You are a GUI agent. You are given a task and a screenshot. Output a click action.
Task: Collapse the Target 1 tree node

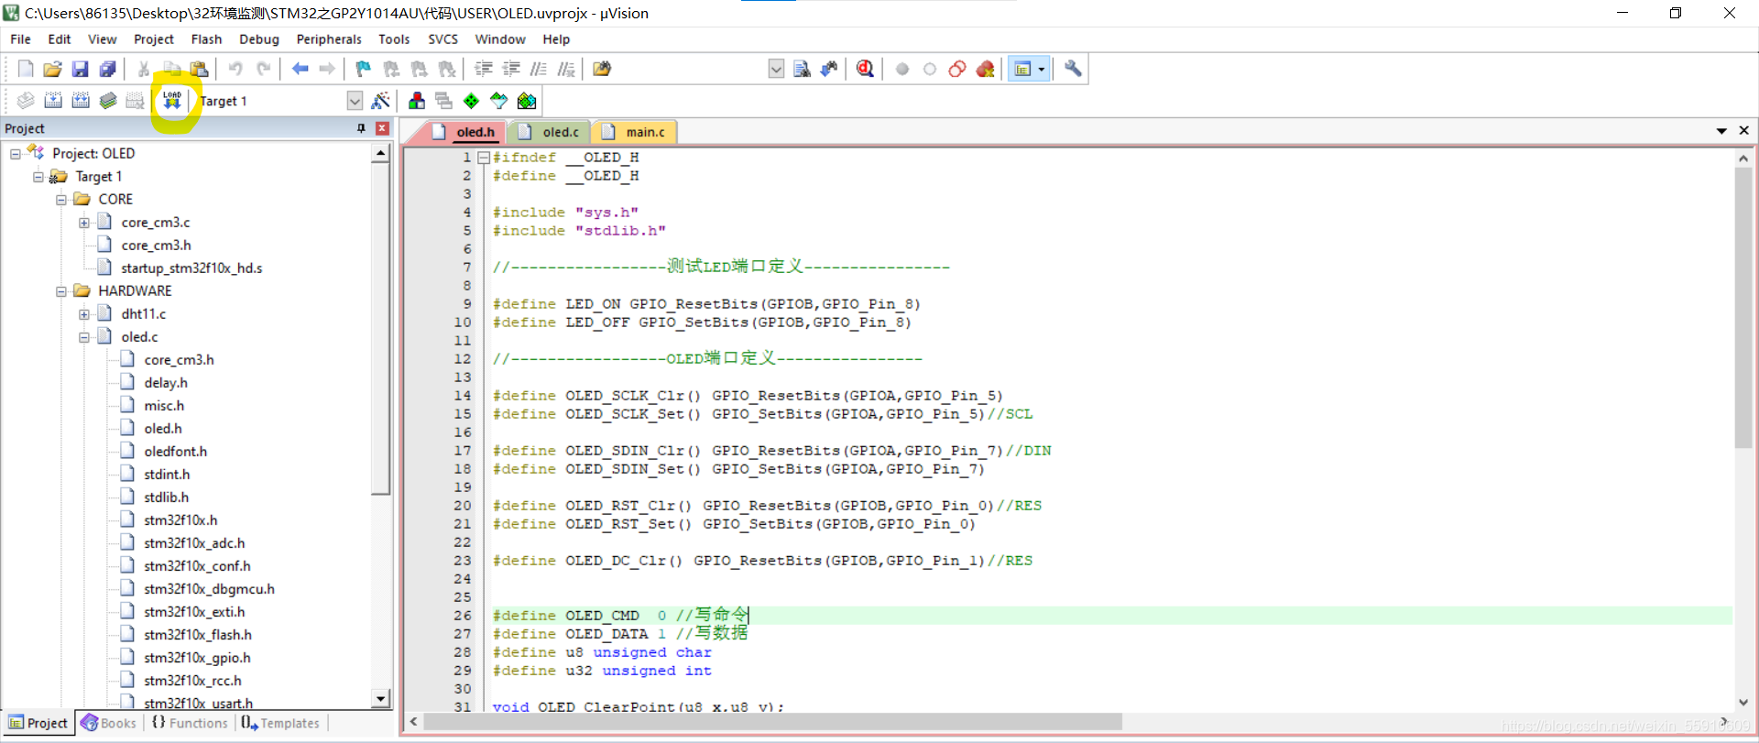pos(38,177)
